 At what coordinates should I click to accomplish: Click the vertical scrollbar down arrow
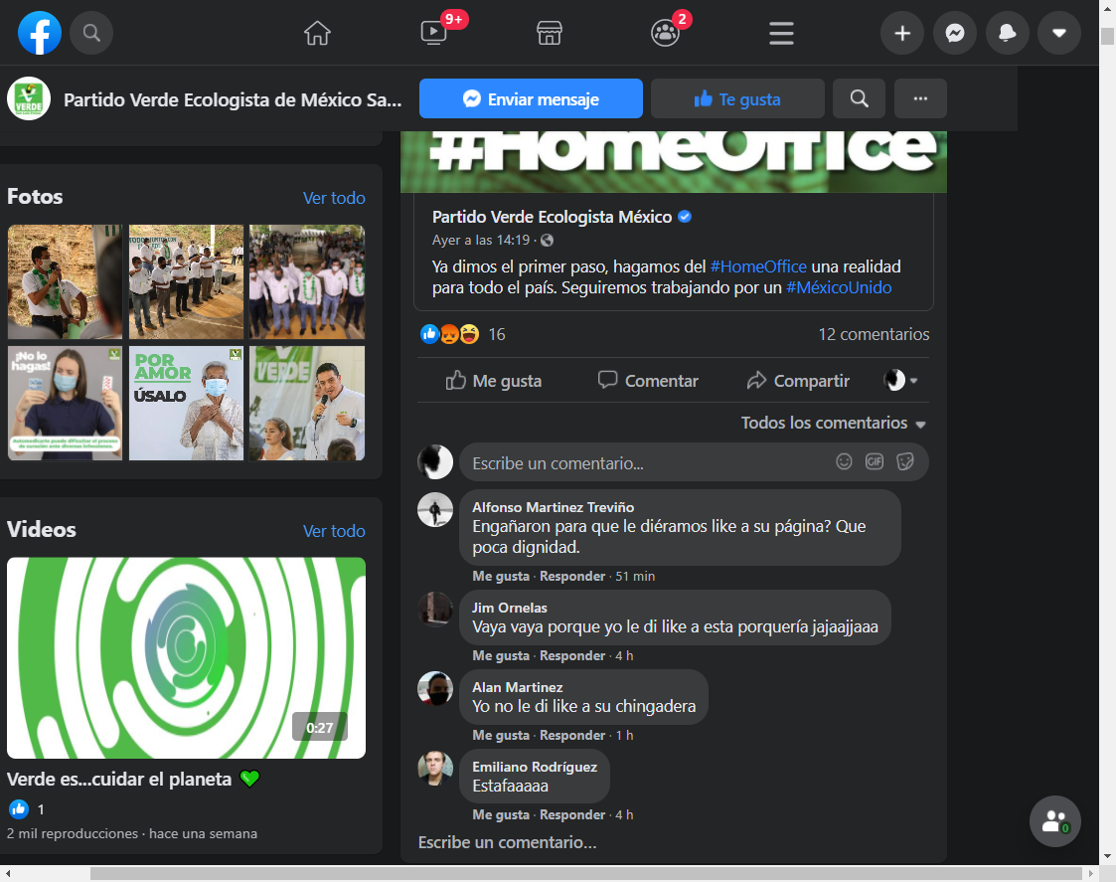click(x=1107, y=855)
